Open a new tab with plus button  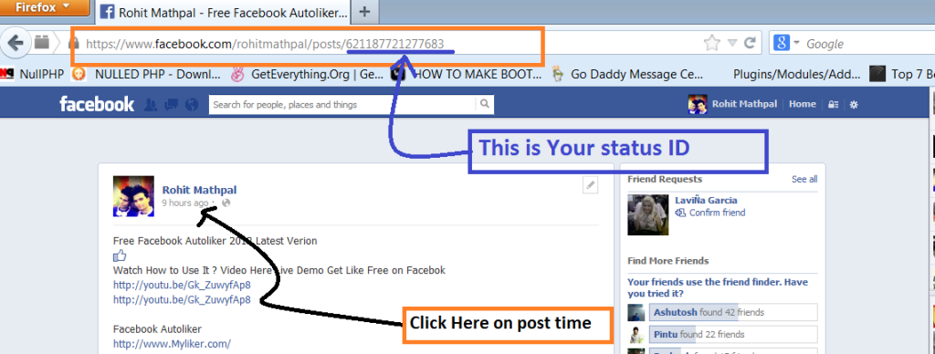coord(365,11)
